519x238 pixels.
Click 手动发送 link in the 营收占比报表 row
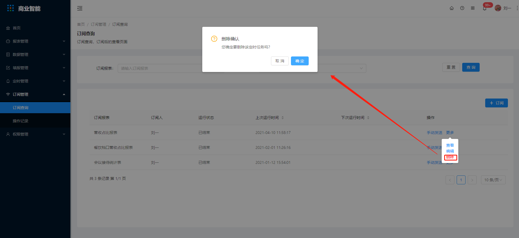click(x=434, y=133)
